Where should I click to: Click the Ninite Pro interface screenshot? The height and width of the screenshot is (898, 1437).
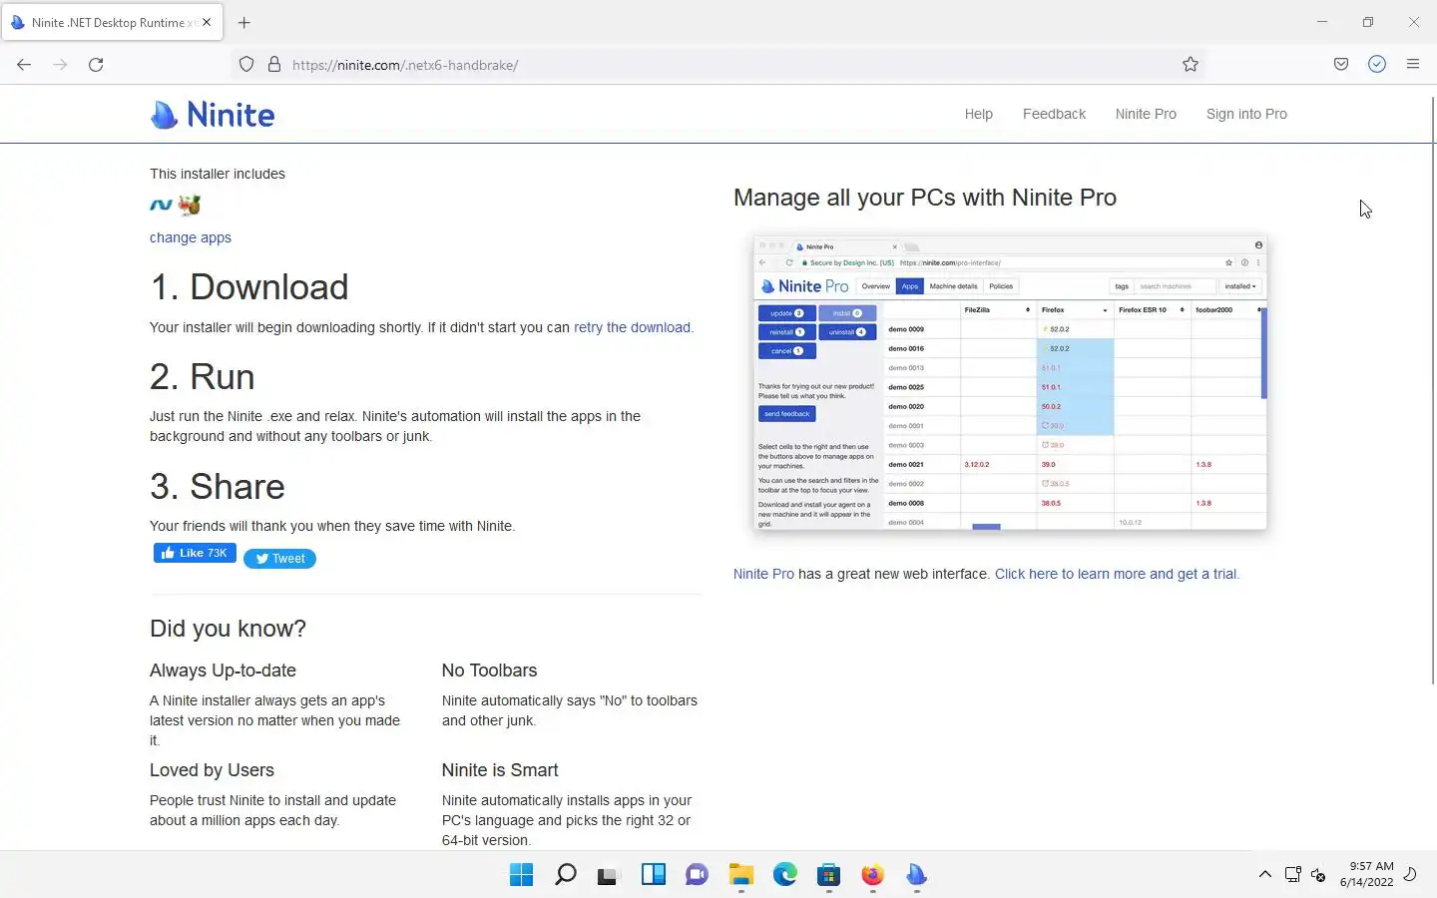click(x=1010, y=383)
